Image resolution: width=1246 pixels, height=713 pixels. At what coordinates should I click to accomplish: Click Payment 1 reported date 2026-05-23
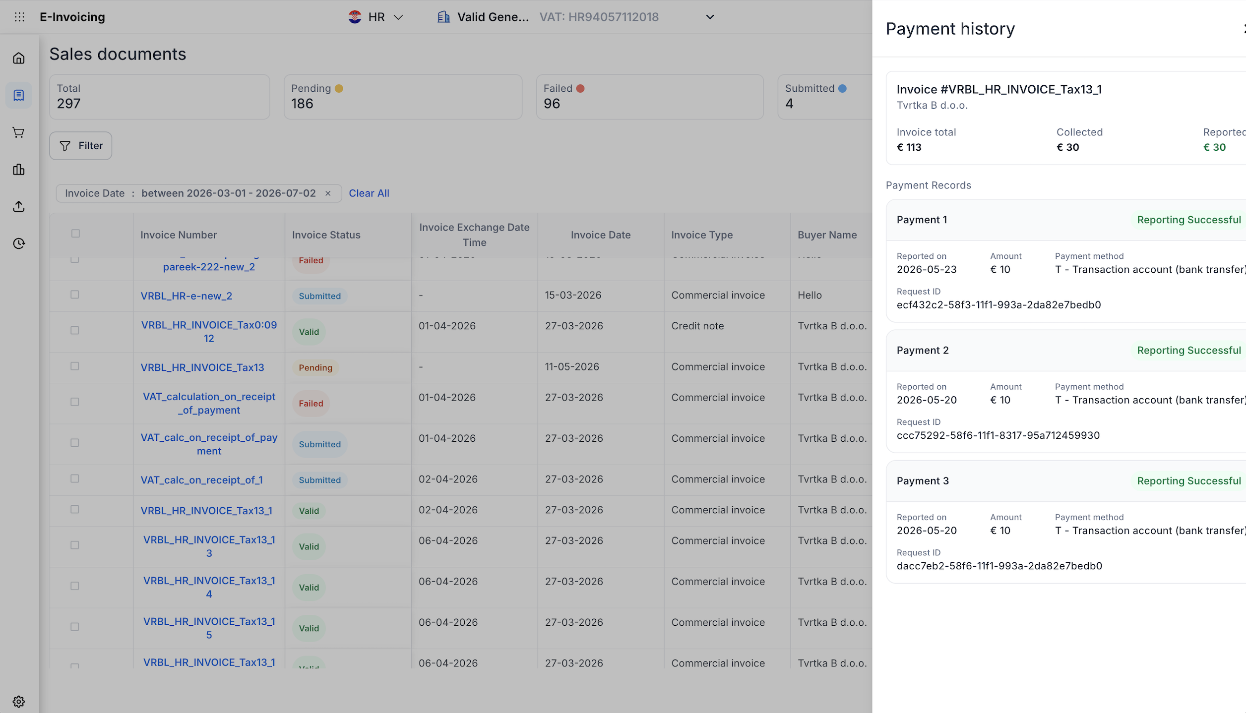(927, 269)
